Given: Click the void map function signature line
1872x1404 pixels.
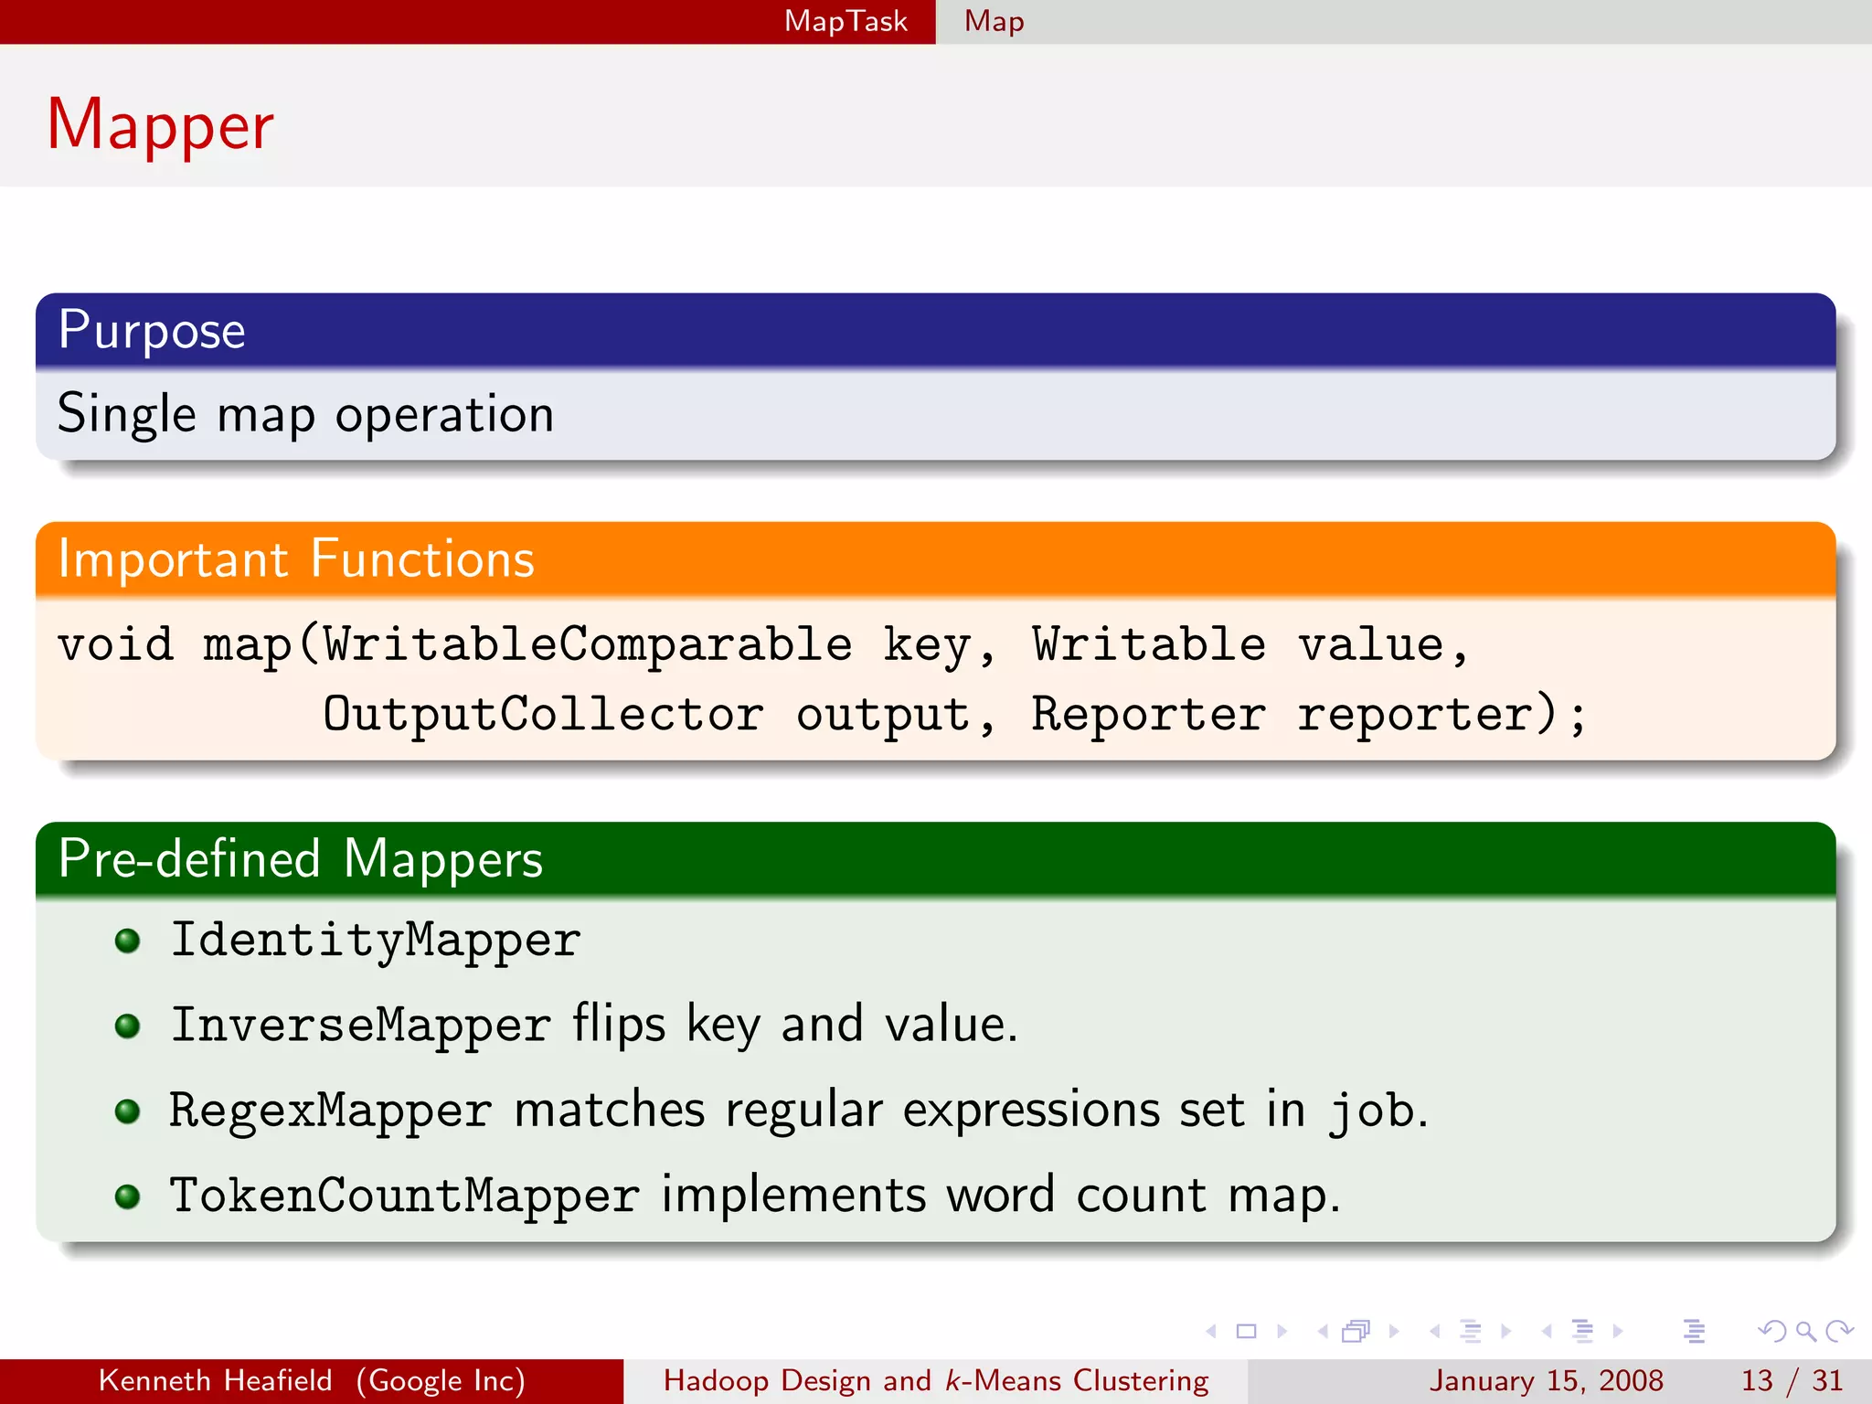Looking at the screenshot, I should tap(763, 644).
